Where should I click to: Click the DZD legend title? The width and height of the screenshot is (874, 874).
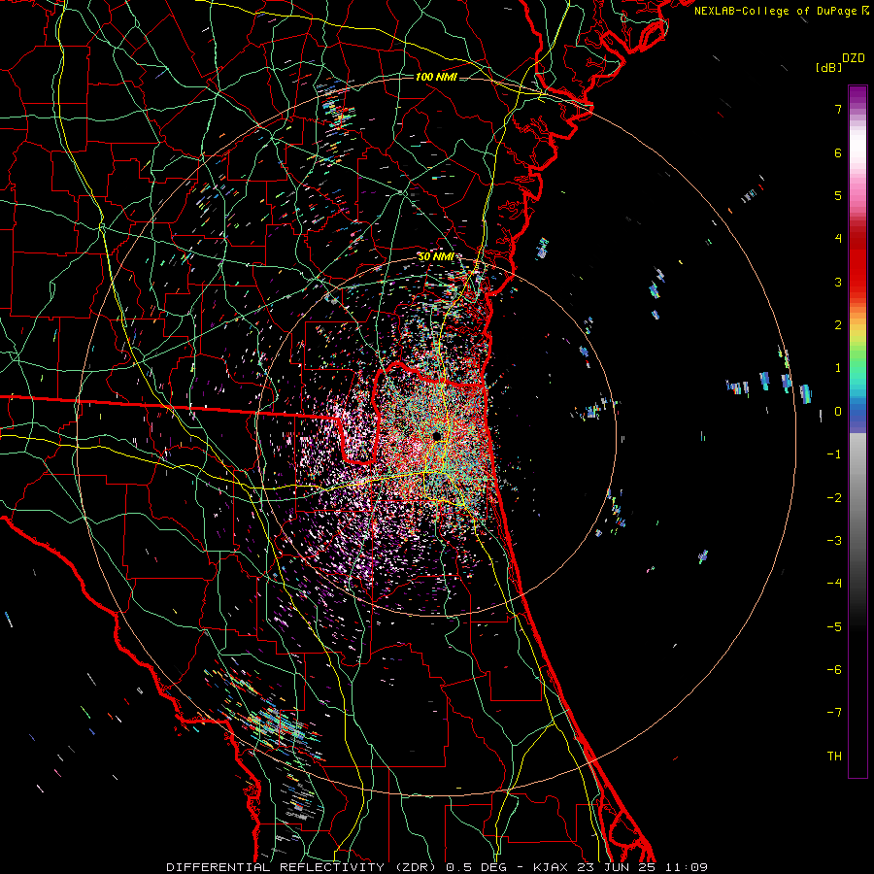coord(853,58)
